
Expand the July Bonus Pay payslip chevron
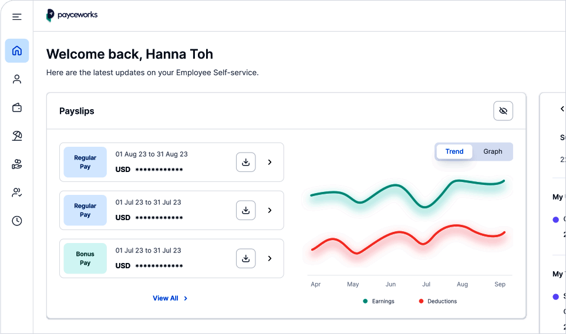pos(270,258)
